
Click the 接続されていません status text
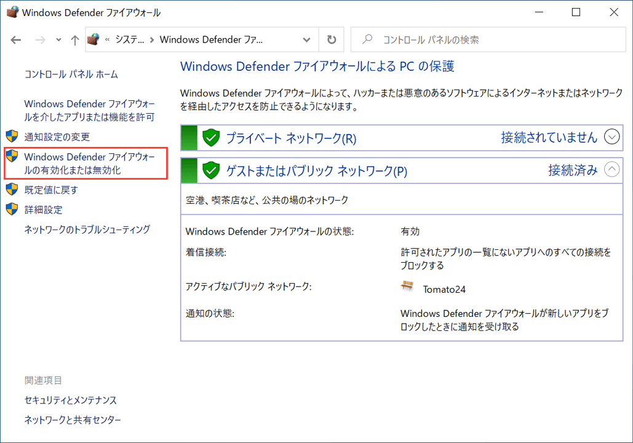click(x=549, y=137)
